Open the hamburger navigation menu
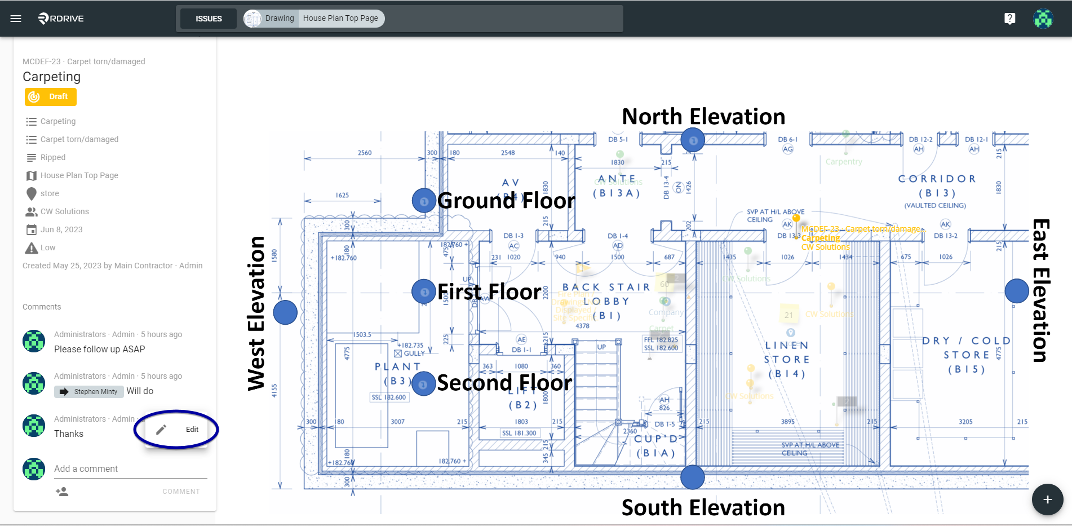Screen dimensions: 1072x526 coord(16,19)
